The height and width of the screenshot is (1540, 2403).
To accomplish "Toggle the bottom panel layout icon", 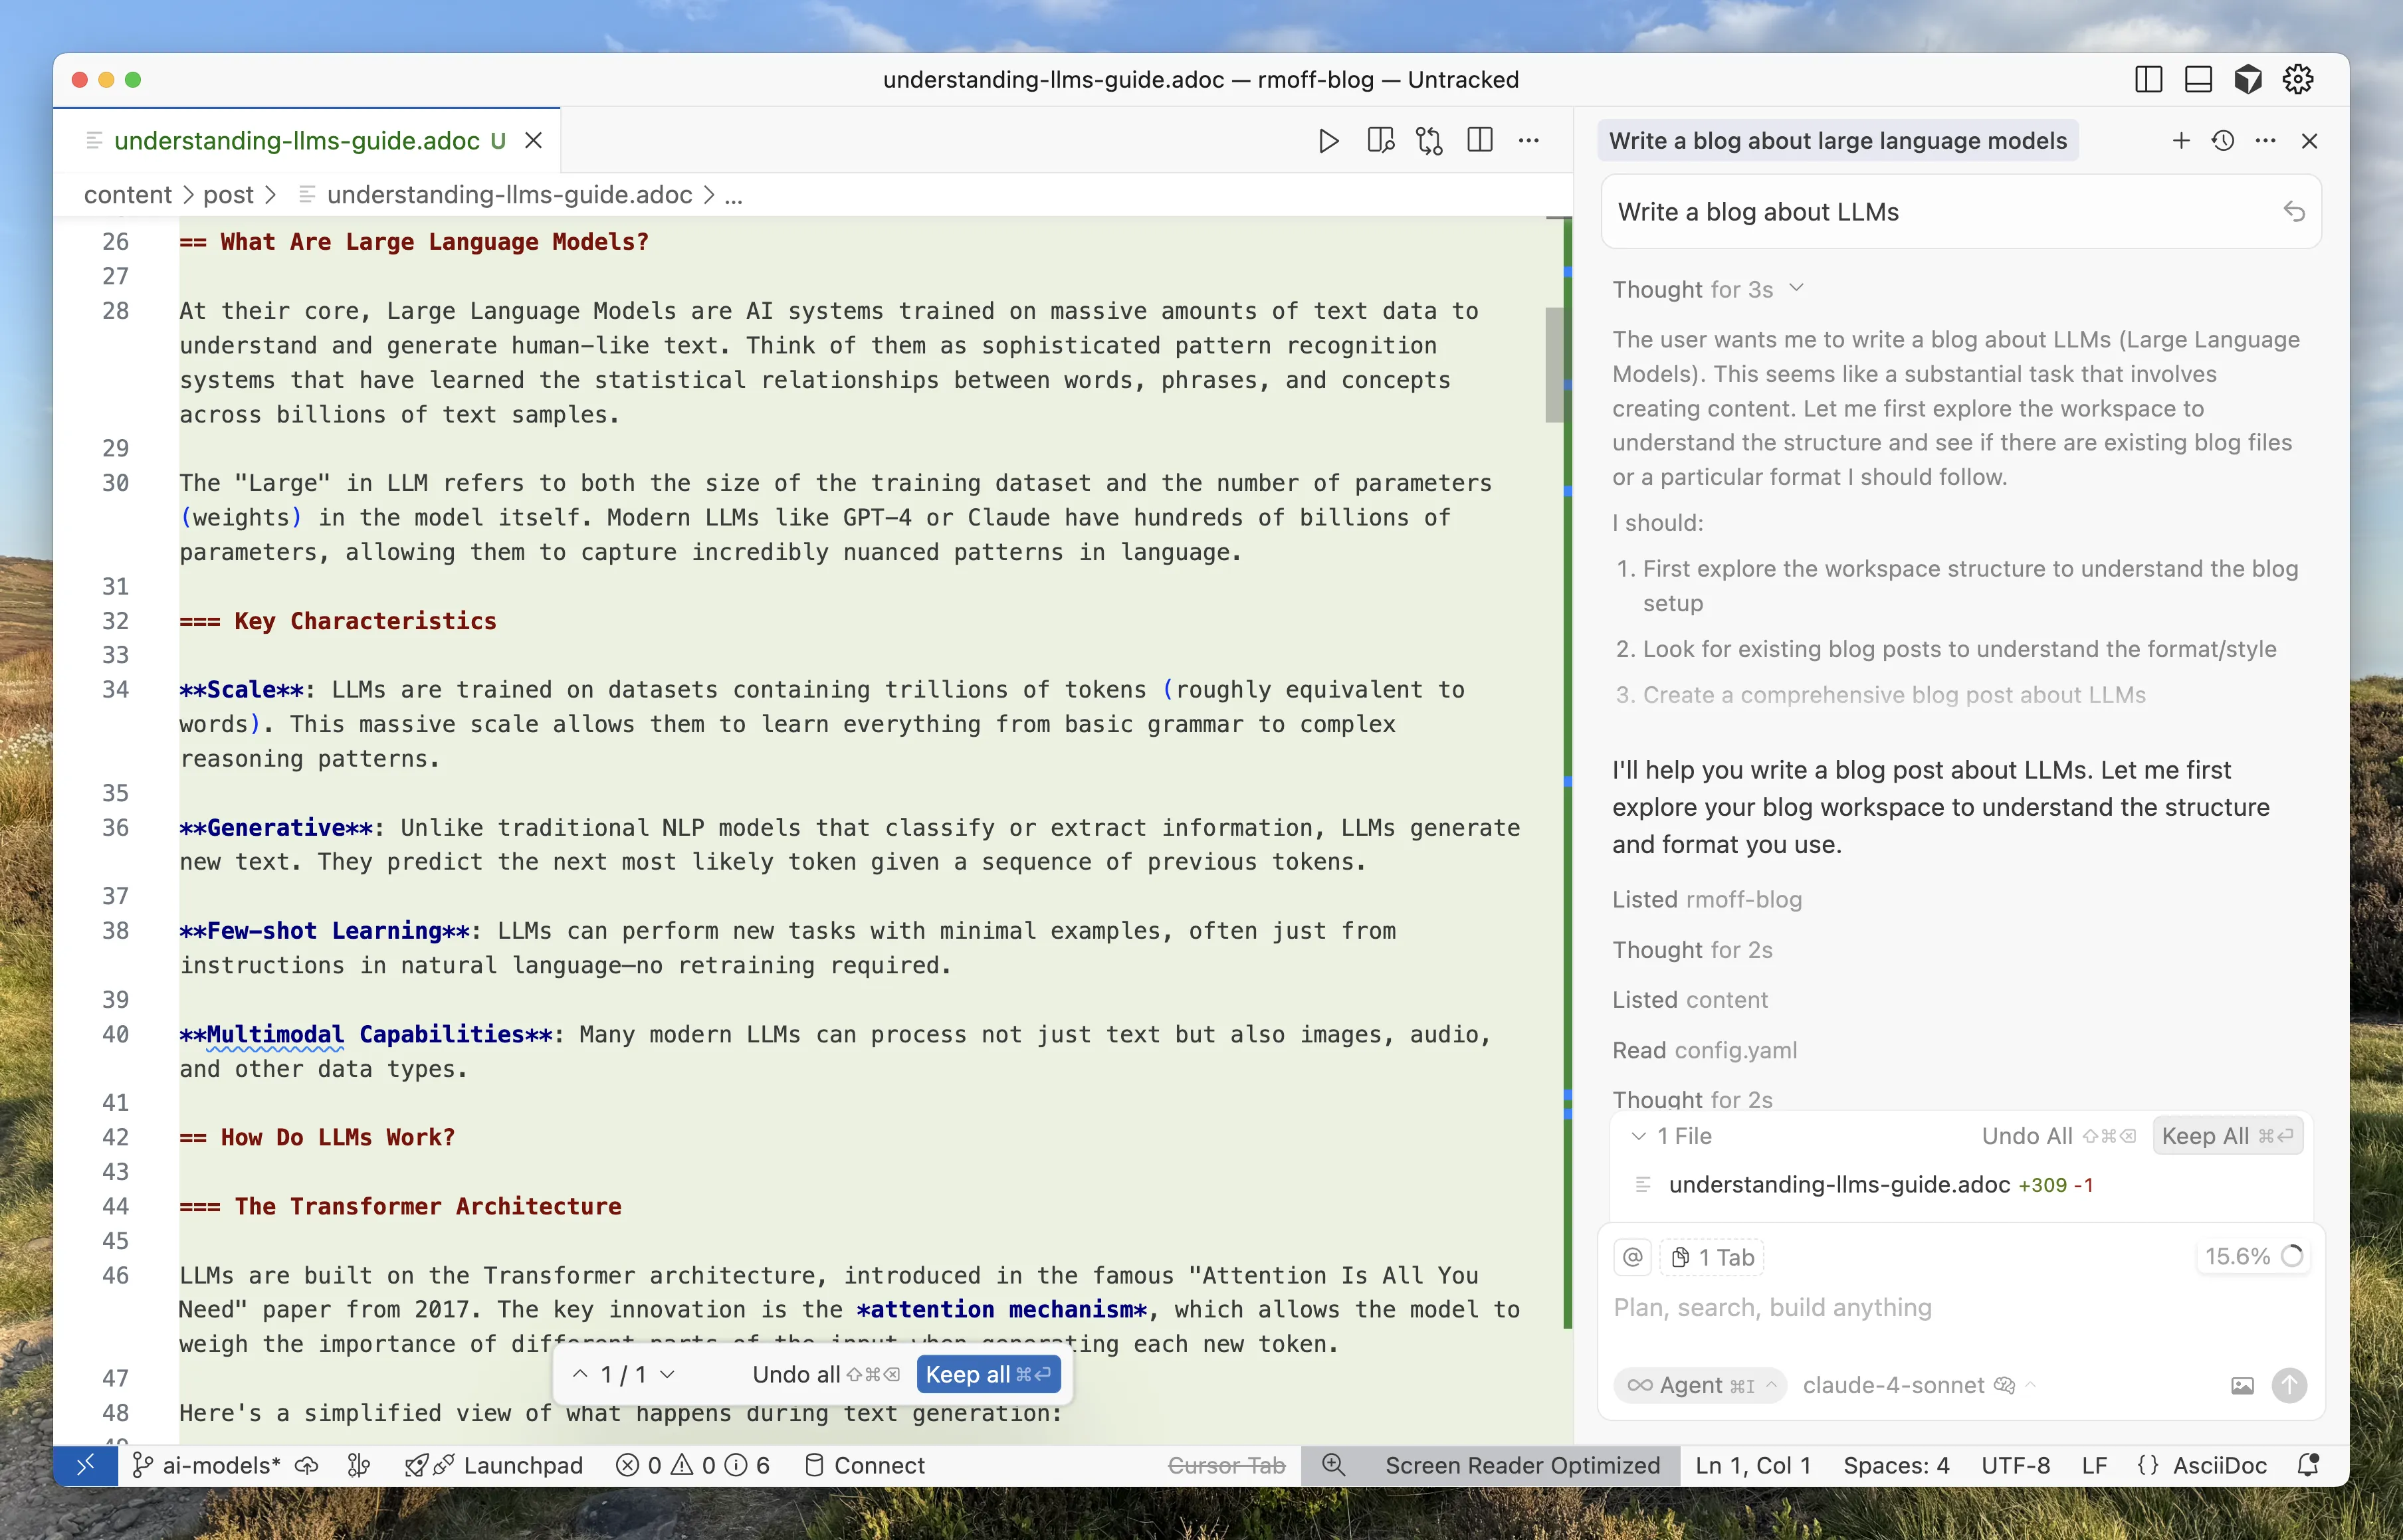I will (x=2198, y=79).
